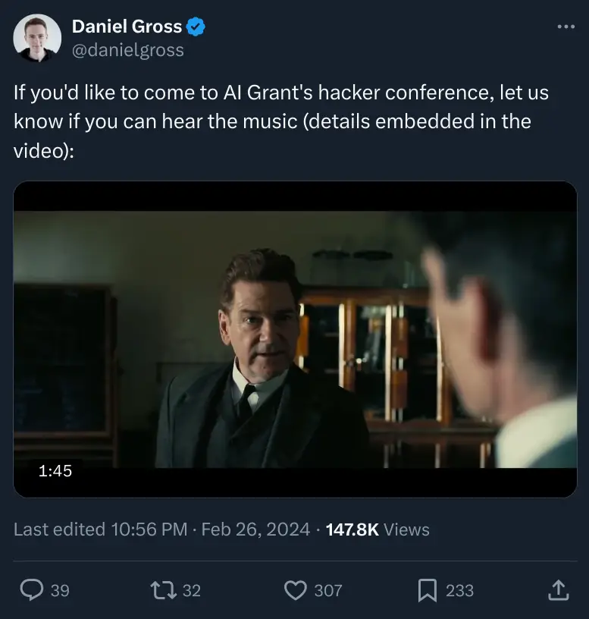Click the repost arrows icon
The width and height of the screenshot is (589, 619).
point(164,589)
